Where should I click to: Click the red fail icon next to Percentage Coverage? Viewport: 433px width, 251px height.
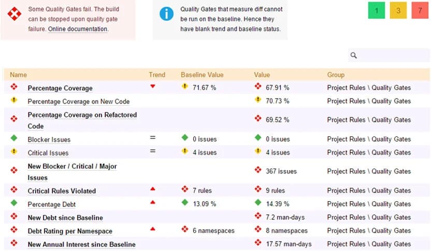pyautogui.click(x=14, y=87)
